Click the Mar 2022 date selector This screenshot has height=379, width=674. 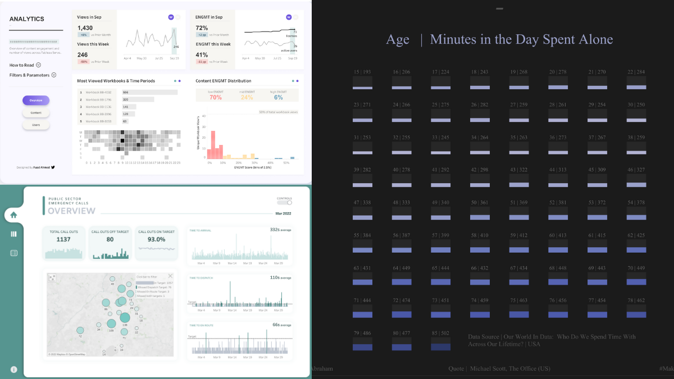(x=284, y=213)
